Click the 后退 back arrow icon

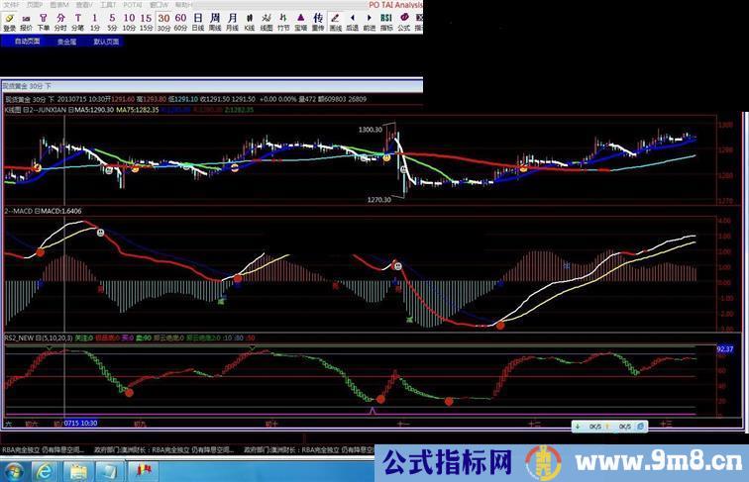pos(352,21)
